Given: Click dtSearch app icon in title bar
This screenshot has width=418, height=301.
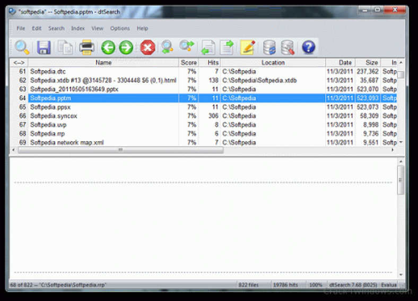Looking at the screenshot, I should (12, 12).
